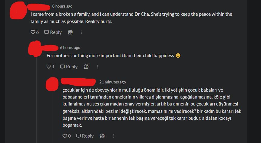Image resolution: width=261 pixels, height=143 pixels.
Task: Open the three-dot menu on the '6 hours ago' reply
Action: [98, 67]
